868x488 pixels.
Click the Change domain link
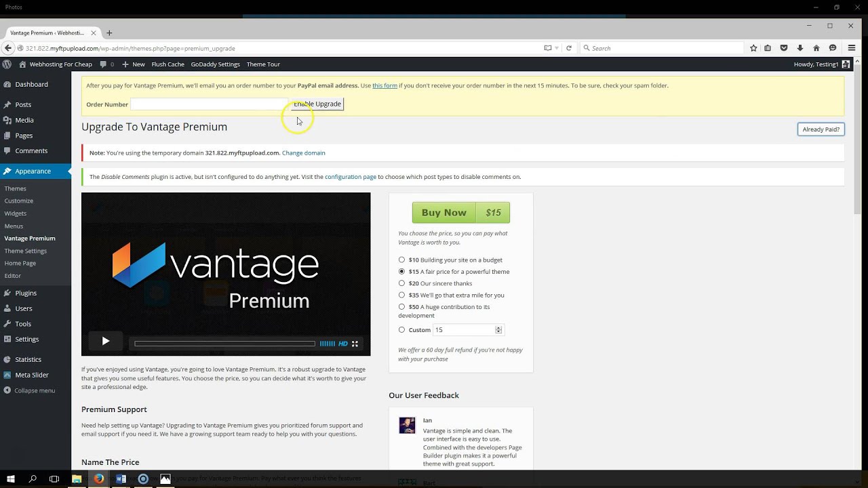click(303, 152)
